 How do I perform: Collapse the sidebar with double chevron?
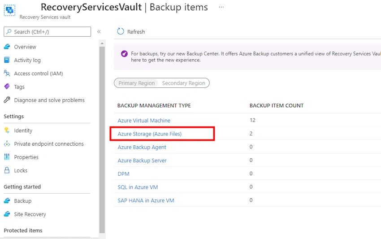coord(99,31)
